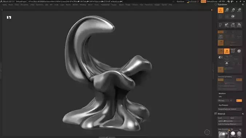Open the Brush menu
246x138 pixels.
[x=11, y=5]
